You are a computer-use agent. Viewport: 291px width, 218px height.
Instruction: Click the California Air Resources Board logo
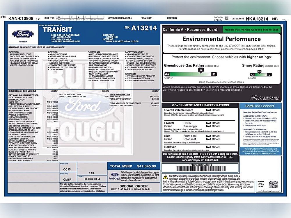[x=265, y=98]
